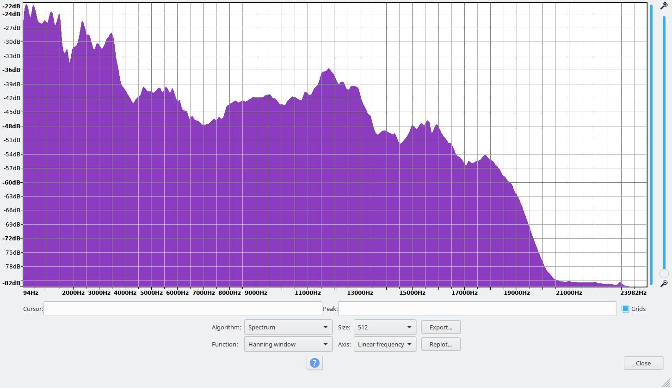Click inside the Peak readout field

pos(477,309)
